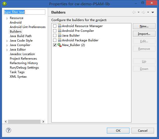The width and height of the screenshot is (159, 139).
Task: Select the Android Resource Manager row text
Action: (82, 26)
